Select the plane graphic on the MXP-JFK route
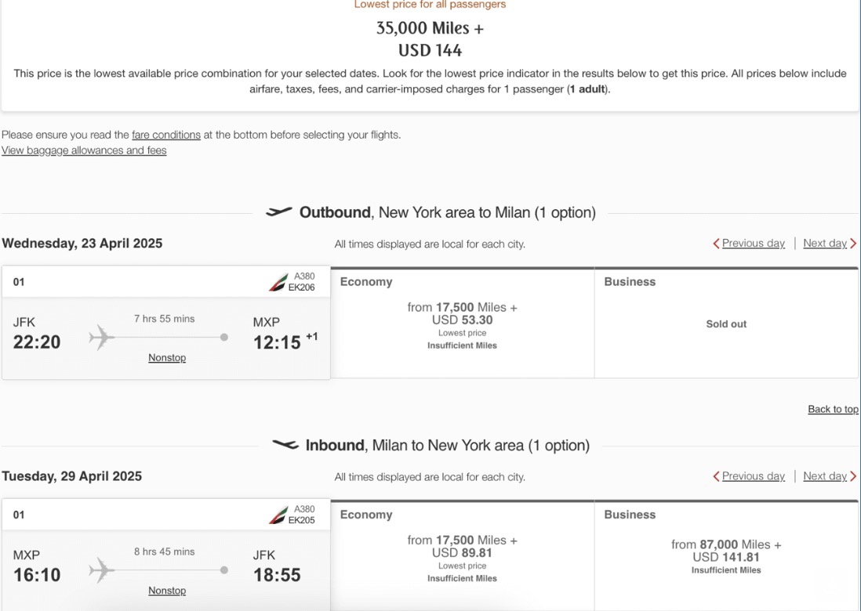This screenshot has width=861, height=611. (x=100, y=569)
